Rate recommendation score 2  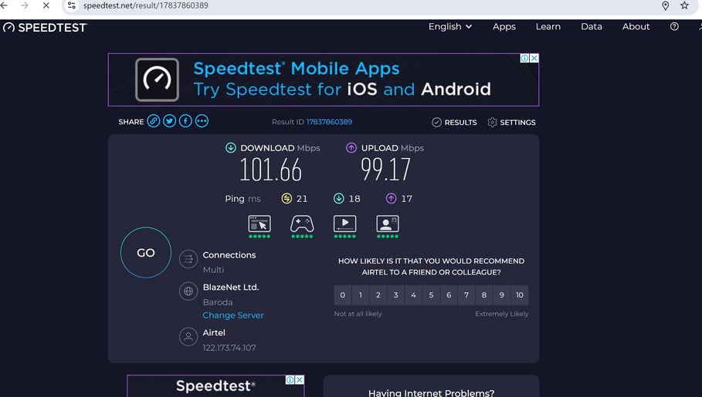coord(378,295)
